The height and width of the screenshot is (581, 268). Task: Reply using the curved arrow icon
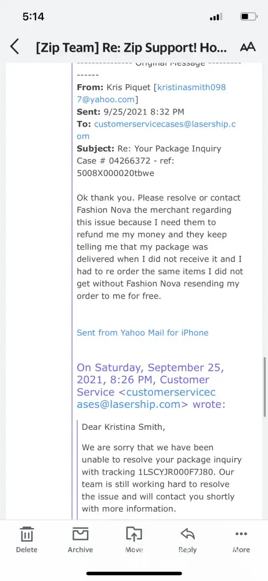tap(187, 540)
